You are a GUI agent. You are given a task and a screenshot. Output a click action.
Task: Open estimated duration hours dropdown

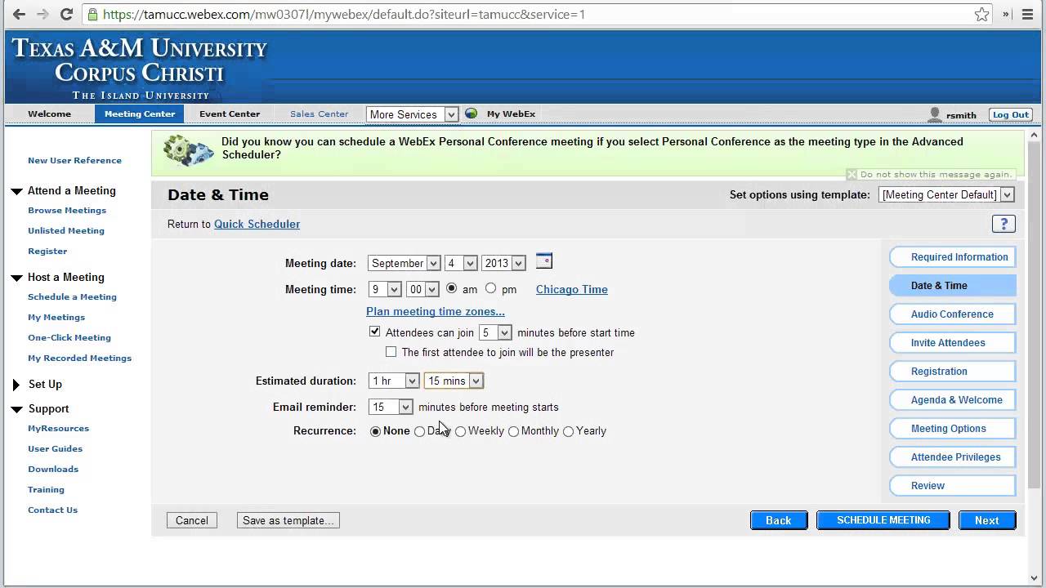[x=394, y=381]
